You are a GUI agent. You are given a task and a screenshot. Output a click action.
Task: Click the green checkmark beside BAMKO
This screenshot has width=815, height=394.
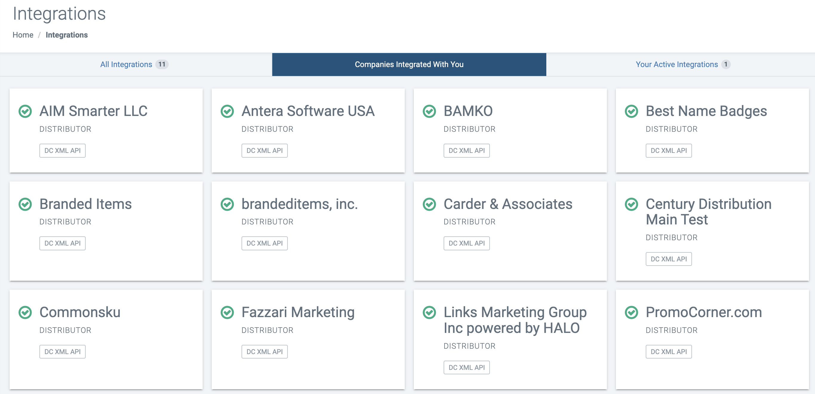pyautogui.click(x=429, y=111)
